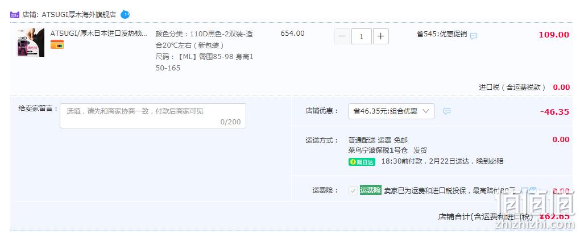Click the 普通配送 运费 免邮 text
This screenshot has height=234, width=580.
378,140
